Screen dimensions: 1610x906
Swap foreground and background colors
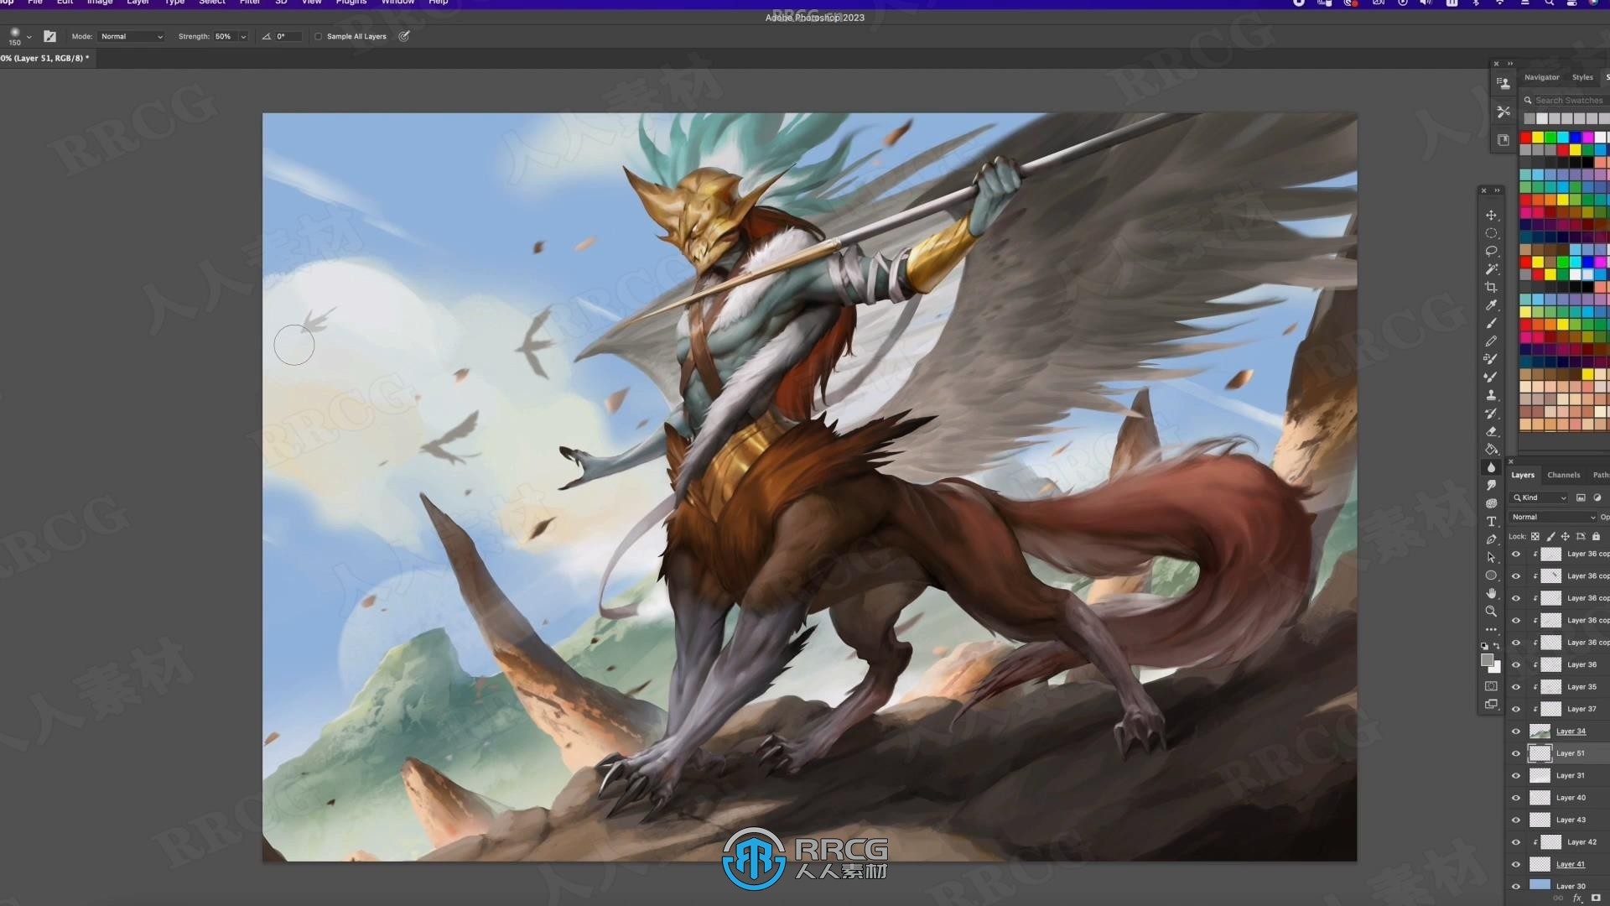click(1497, 645)
